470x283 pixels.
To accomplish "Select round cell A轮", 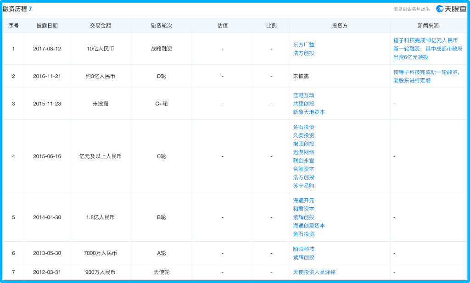I will coord(161,253).
